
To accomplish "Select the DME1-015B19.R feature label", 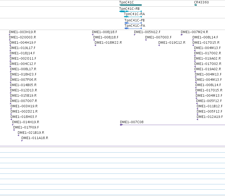I will click(23, 95).
